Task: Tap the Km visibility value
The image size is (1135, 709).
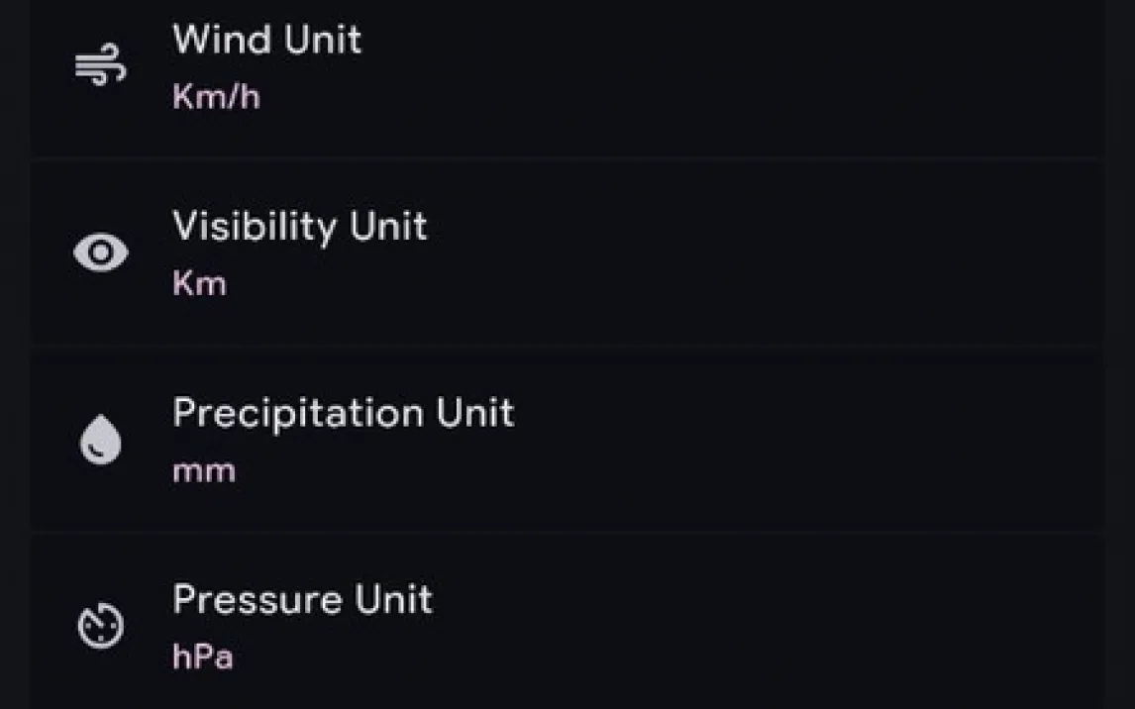Action: [x=199, y=284]
